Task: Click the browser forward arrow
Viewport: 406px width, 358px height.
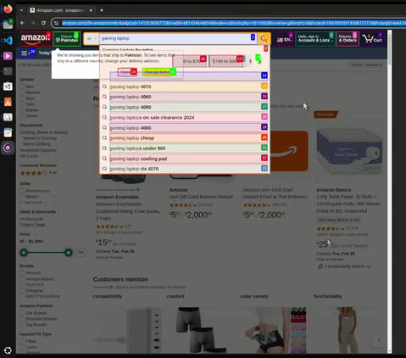Action: click(33, 23)
